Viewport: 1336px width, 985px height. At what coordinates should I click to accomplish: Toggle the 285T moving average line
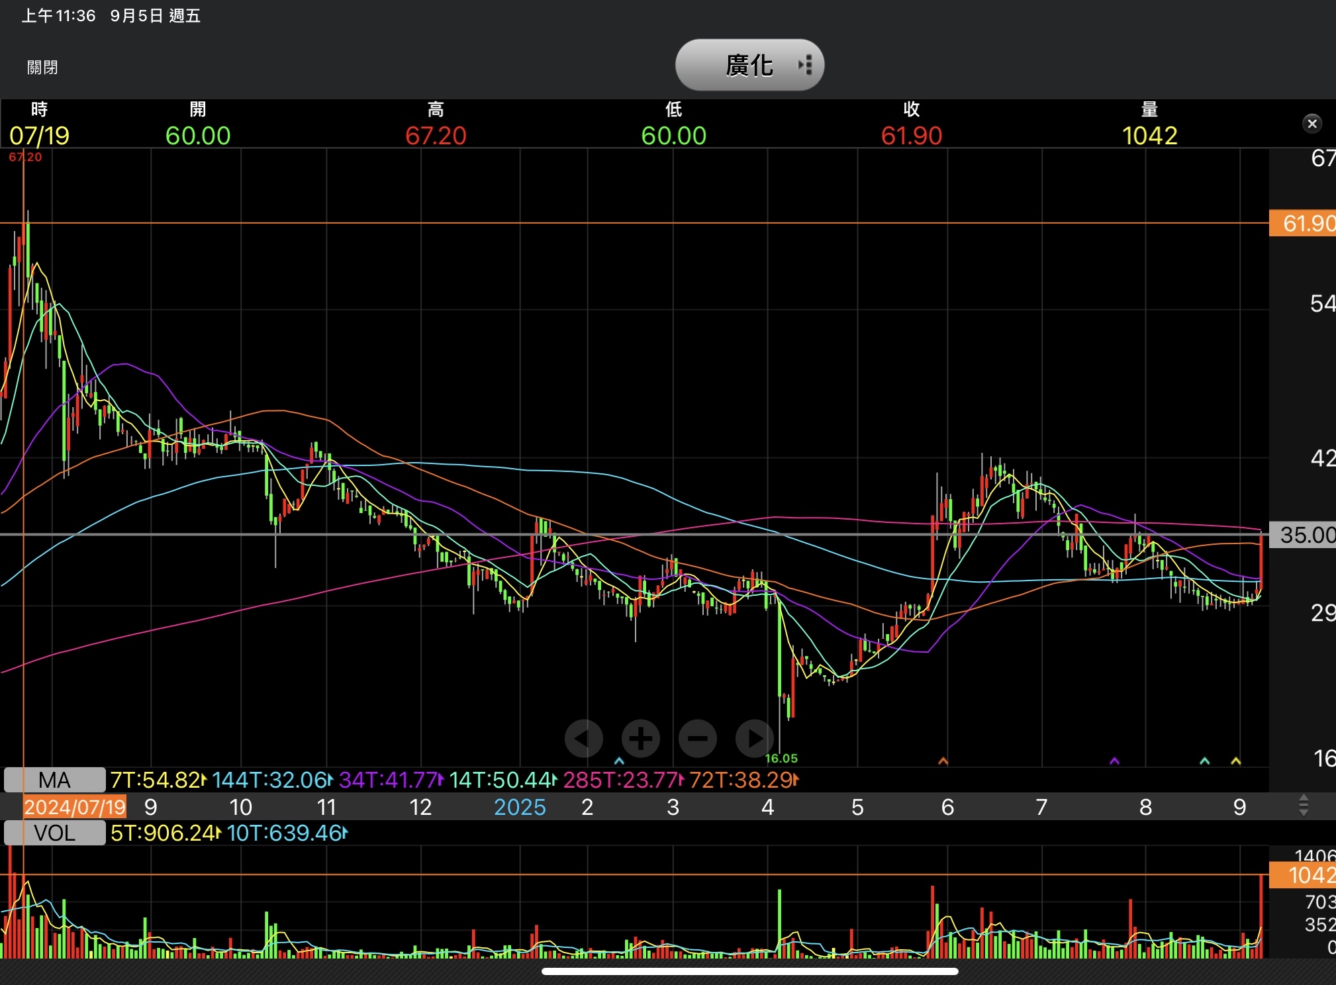[623, 780]
